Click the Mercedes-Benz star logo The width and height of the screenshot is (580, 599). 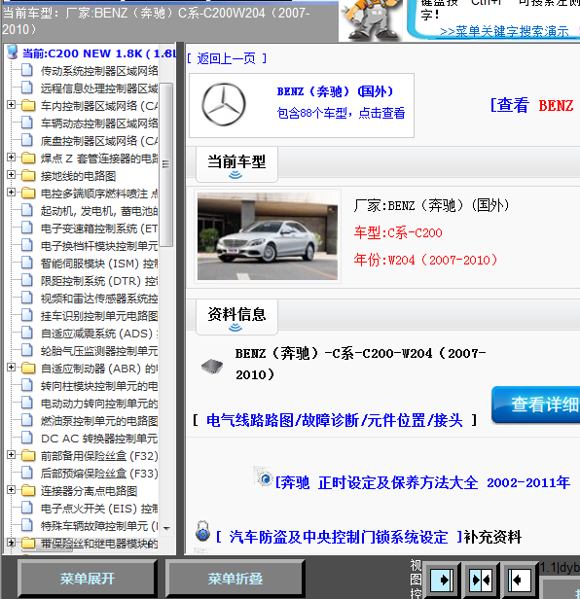pos(224,104)
